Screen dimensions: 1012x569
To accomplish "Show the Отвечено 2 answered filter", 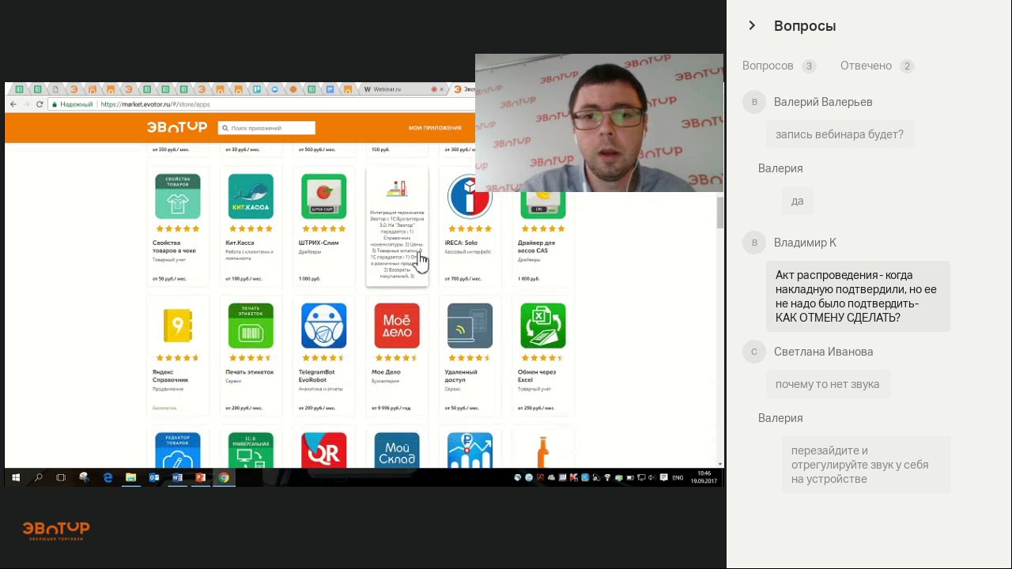I will tap(877, 66).
